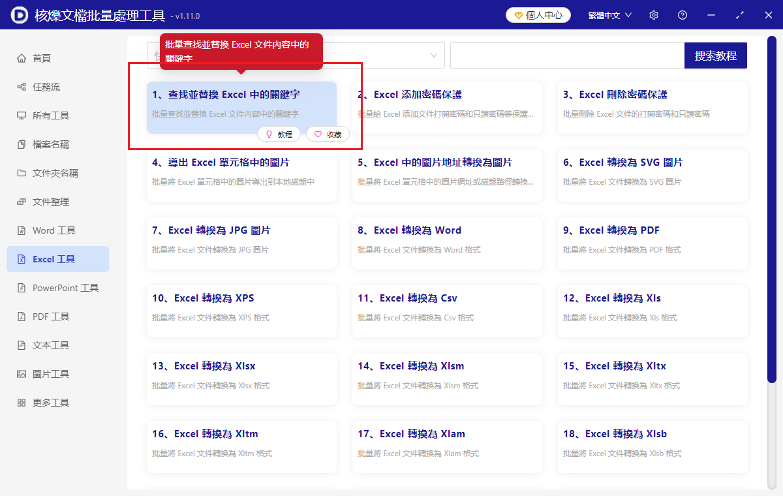Open Excel 轉換為 Word tool
The height and width of the screenshot is (496, 783).
(x=447, y=243)
